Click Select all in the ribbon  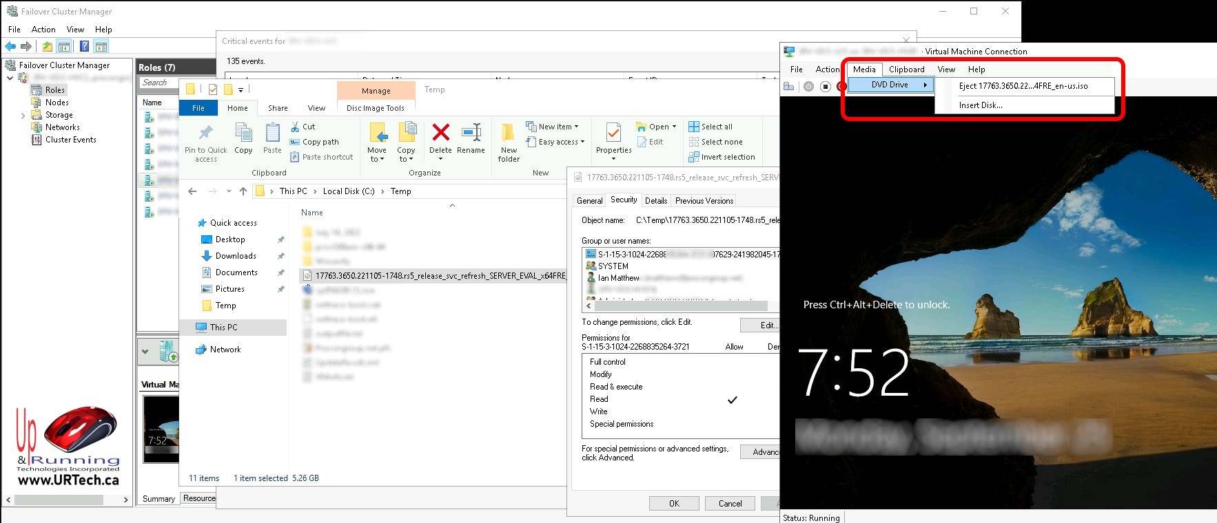716,127
